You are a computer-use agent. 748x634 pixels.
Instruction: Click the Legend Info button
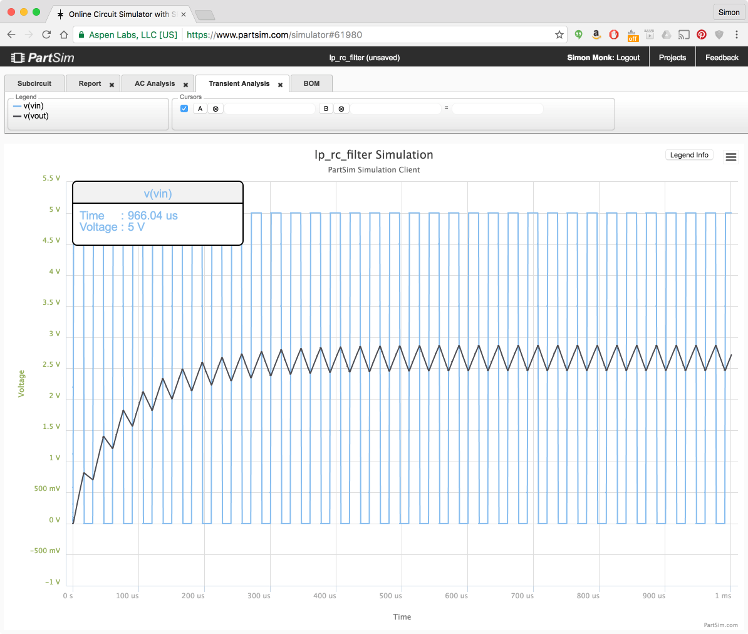click(x=688, y=155)
